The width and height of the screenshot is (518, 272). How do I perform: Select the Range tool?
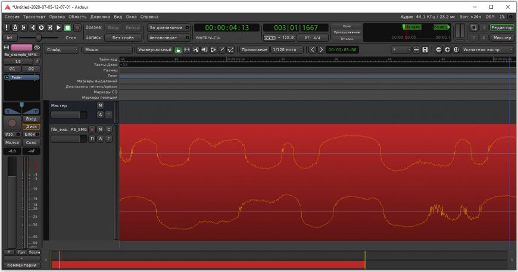(x=187, y=49)
